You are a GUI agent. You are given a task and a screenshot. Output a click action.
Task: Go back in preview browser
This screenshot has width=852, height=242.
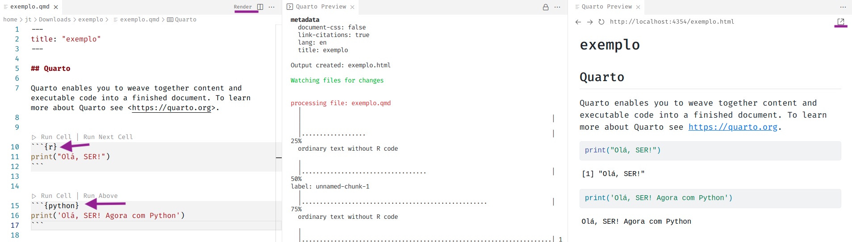click(578, 22)
